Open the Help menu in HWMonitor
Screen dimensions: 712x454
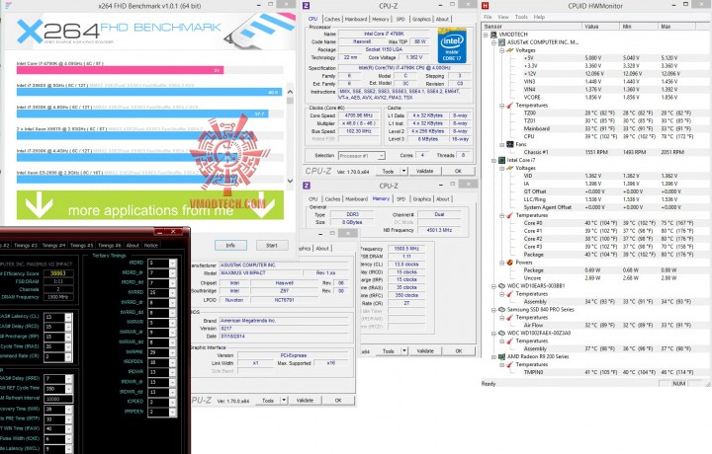539,17
